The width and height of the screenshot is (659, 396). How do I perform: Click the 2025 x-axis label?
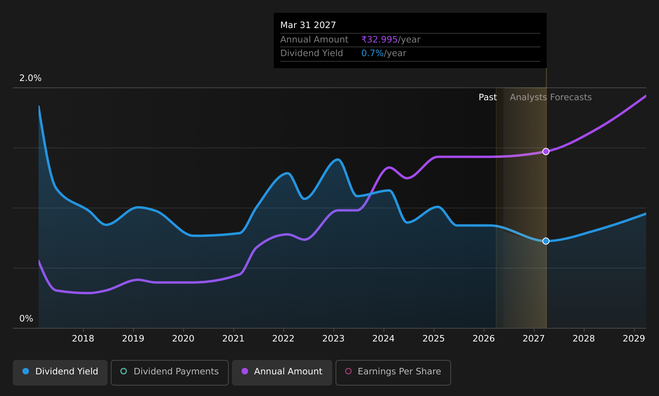pos(433,339)
